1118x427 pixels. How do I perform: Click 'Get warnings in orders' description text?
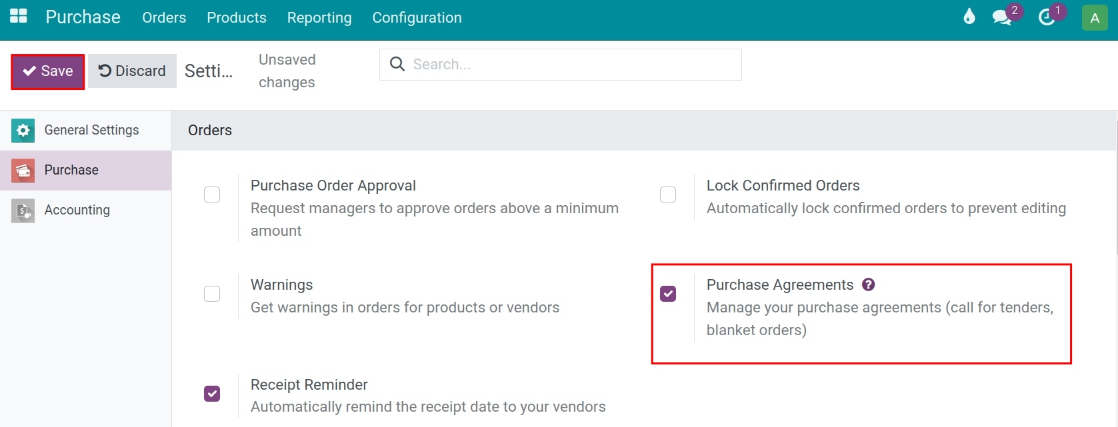pyautogui.click(x=405, y=308)
